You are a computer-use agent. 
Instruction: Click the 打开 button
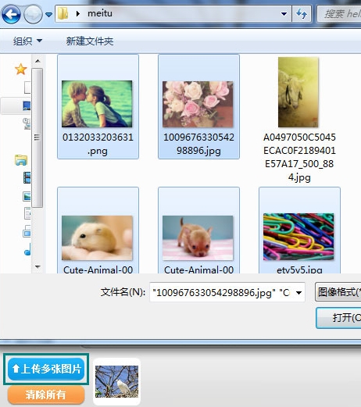point(338,318)
